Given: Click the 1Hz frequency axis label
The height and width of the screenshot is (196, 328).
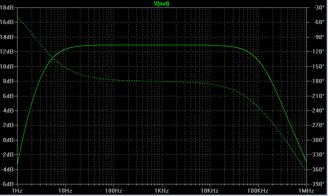Looking at the screenshot, I should [17, 191].
